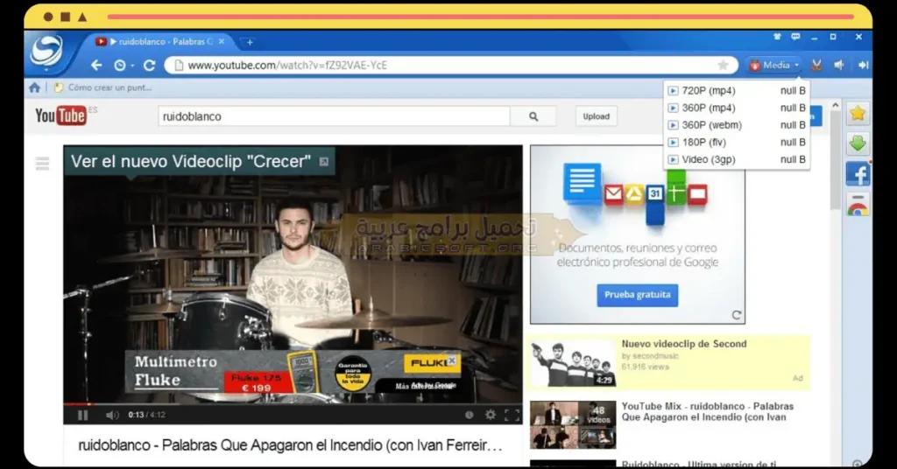897x469 pixels.
Task: Select 360P (webm) download option
Action: [737, 124]
